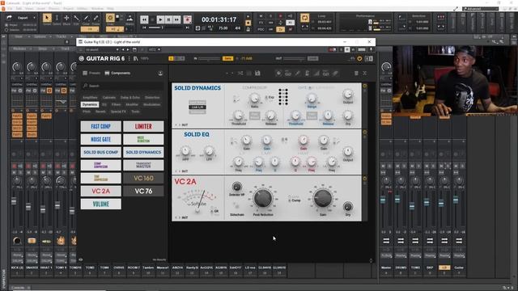The width and height of the screenshot is (518, 291).
Task: Select the Special FX category
Action: [x=118, y=112]
